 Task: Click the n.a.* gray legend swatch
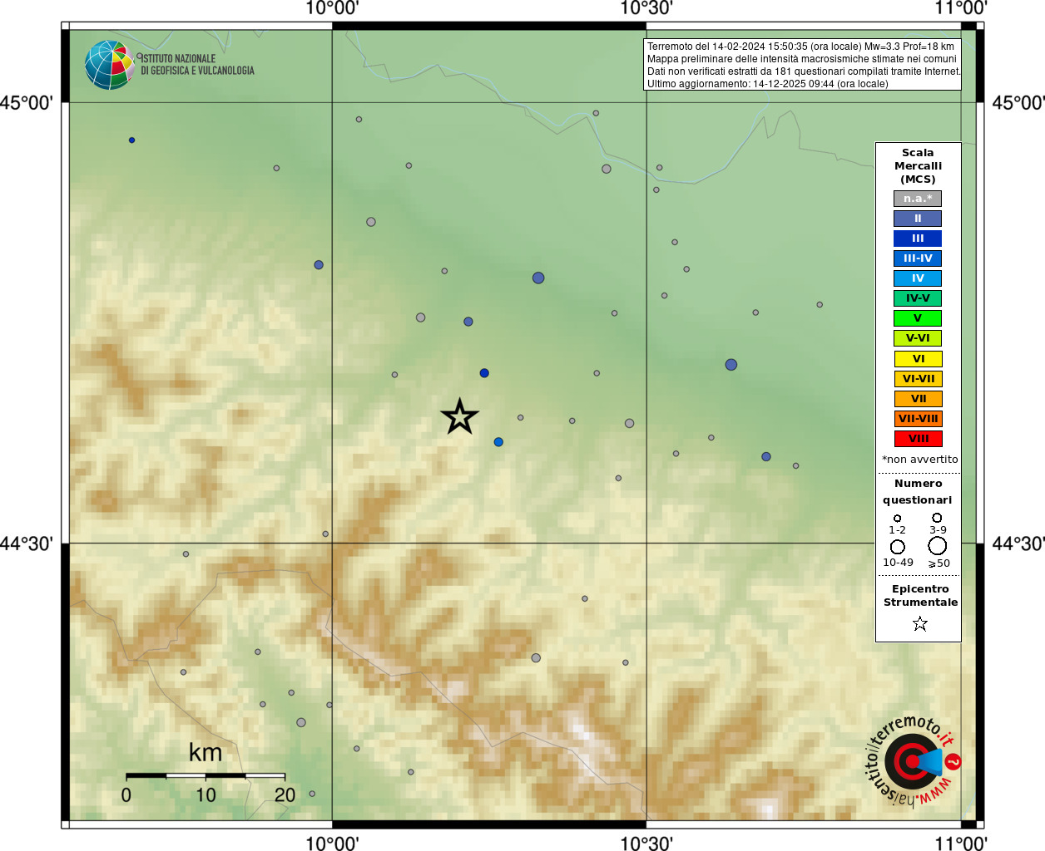(x=918, y=199)
